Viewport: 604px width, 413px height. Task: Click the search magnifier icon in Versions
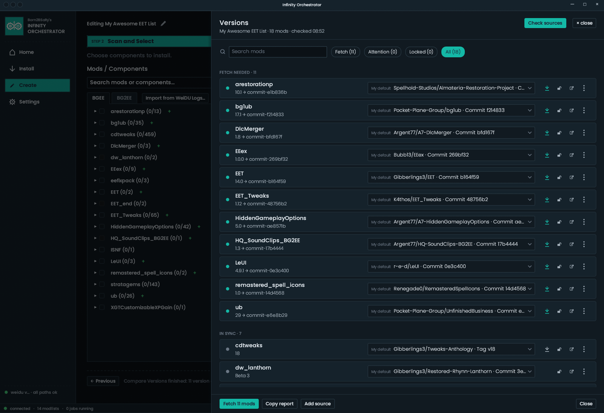pos(223,52)
